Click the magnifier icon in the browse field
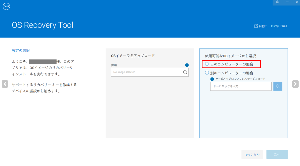This screenshot has width=300, height=166. pos(185,72)
